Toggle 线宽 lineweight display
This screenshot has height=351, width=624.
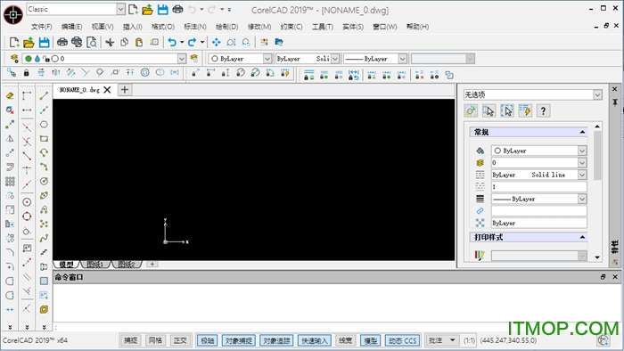(345, 340)
